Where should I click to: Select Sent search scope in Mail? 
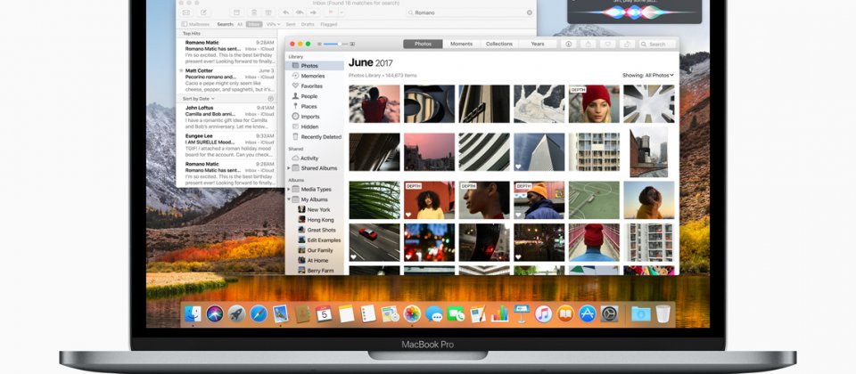(291, 25)
